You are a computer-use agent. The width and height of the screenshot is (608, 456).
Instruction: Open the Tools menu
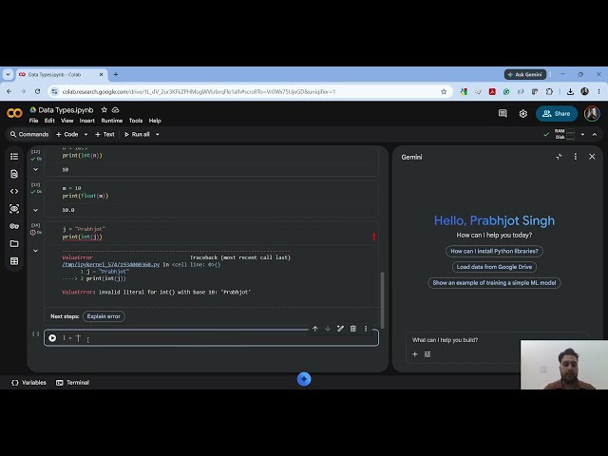(136, 121)
